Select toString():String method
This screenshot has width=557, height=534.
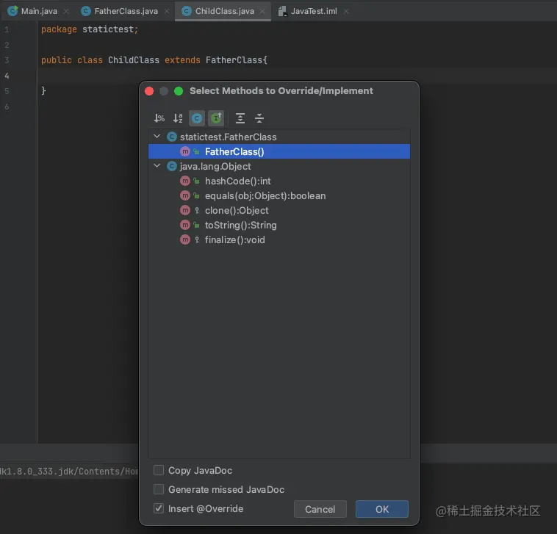tap(240, 225)
